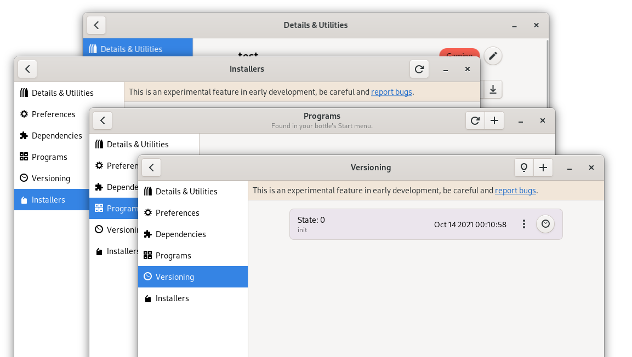Follow the report bugs link in the Versioning window
The width and height of the screenshot is (632, 357).
click(515, 191)
